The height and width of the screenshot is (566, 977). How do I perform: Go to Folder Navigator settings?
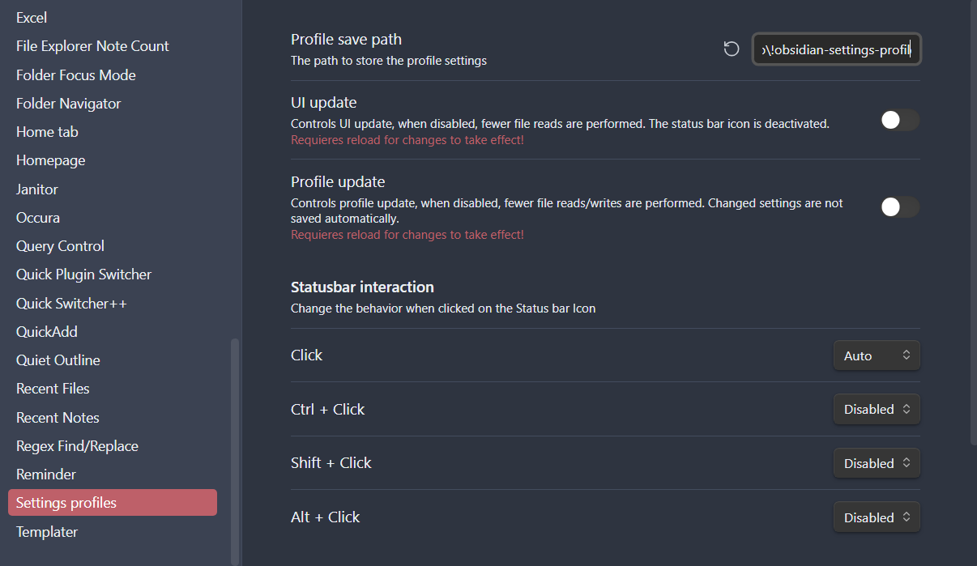coord(69,103)
